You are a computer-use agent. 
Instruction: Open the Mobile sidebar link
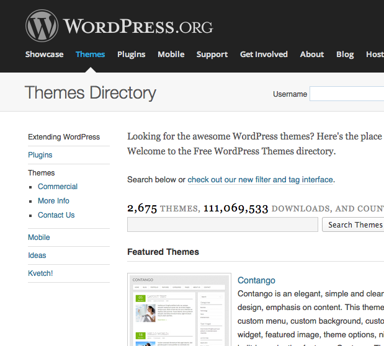click(x=39, y=237)
